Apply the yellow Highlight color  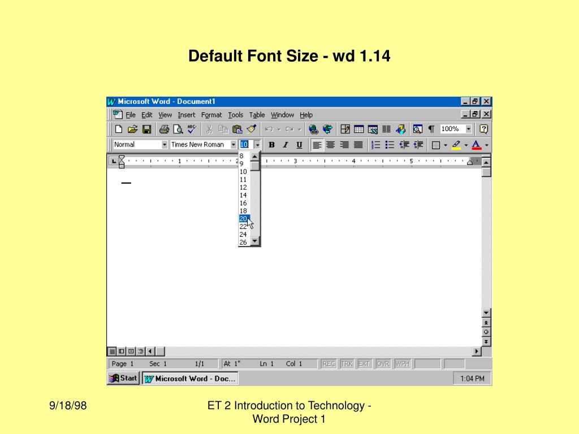tap(456, 145)
